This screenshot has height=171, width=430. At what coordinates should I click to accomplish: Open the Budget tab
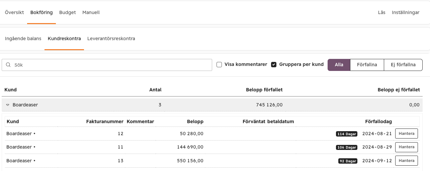click(x=68, y=13)
